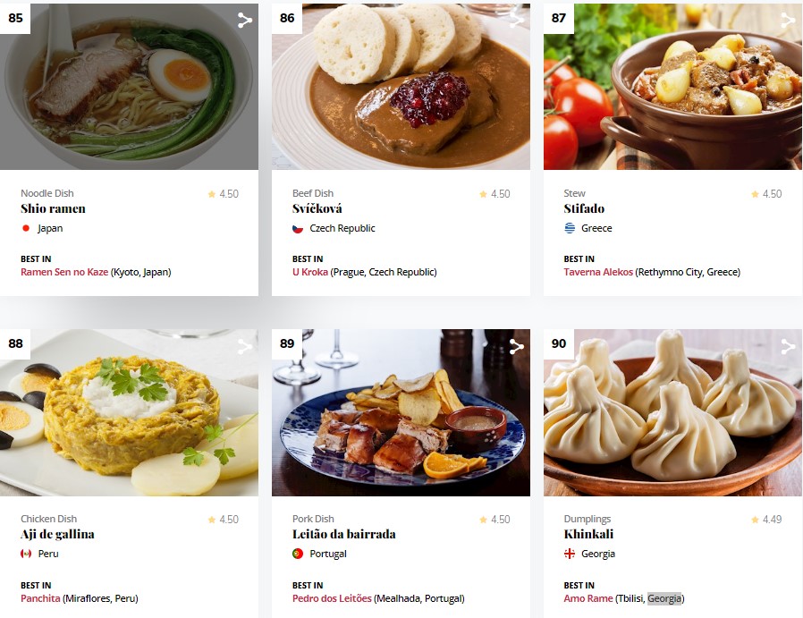Click share icon on Stifado card
The width and height of the screenshot is (803, 618).
tap(788, 20)
